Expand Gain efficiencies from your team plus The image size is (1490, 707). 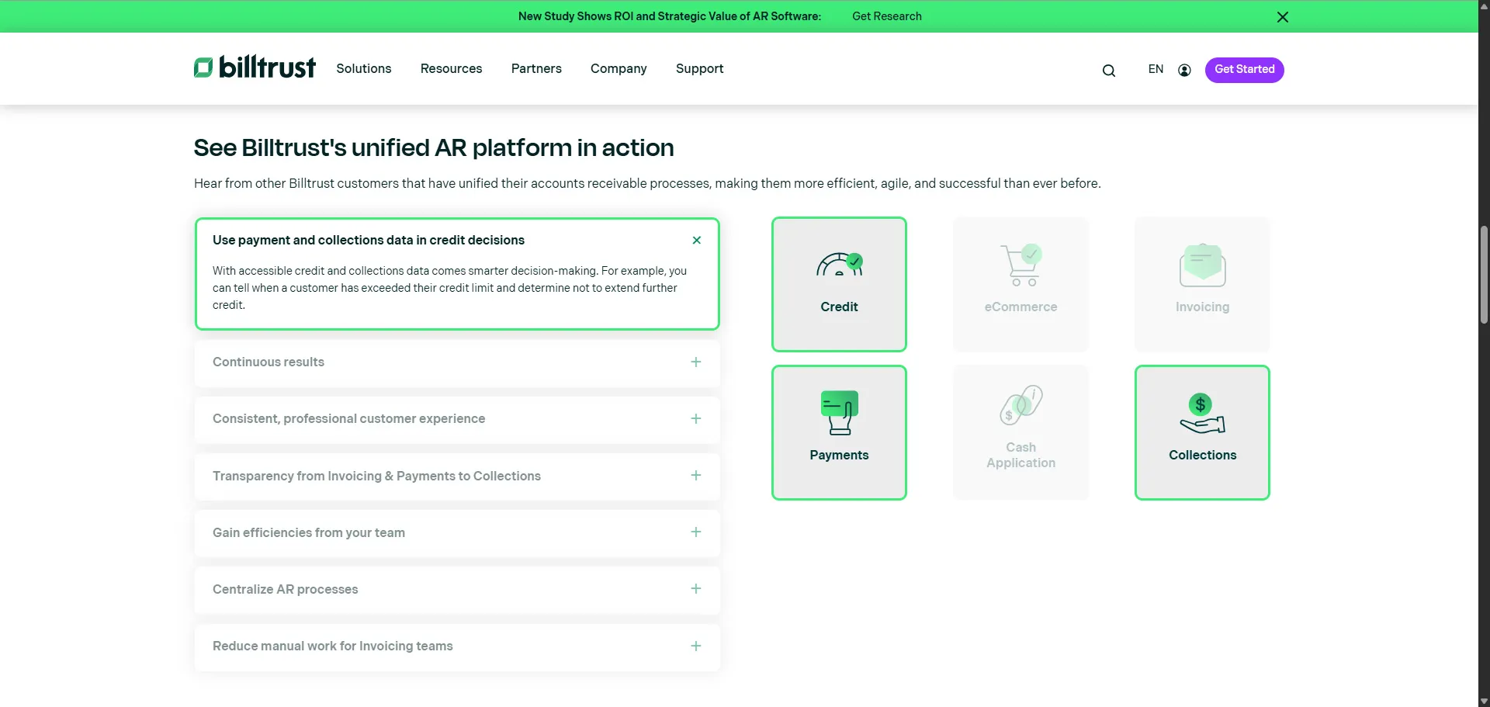(x=696, y=532)
